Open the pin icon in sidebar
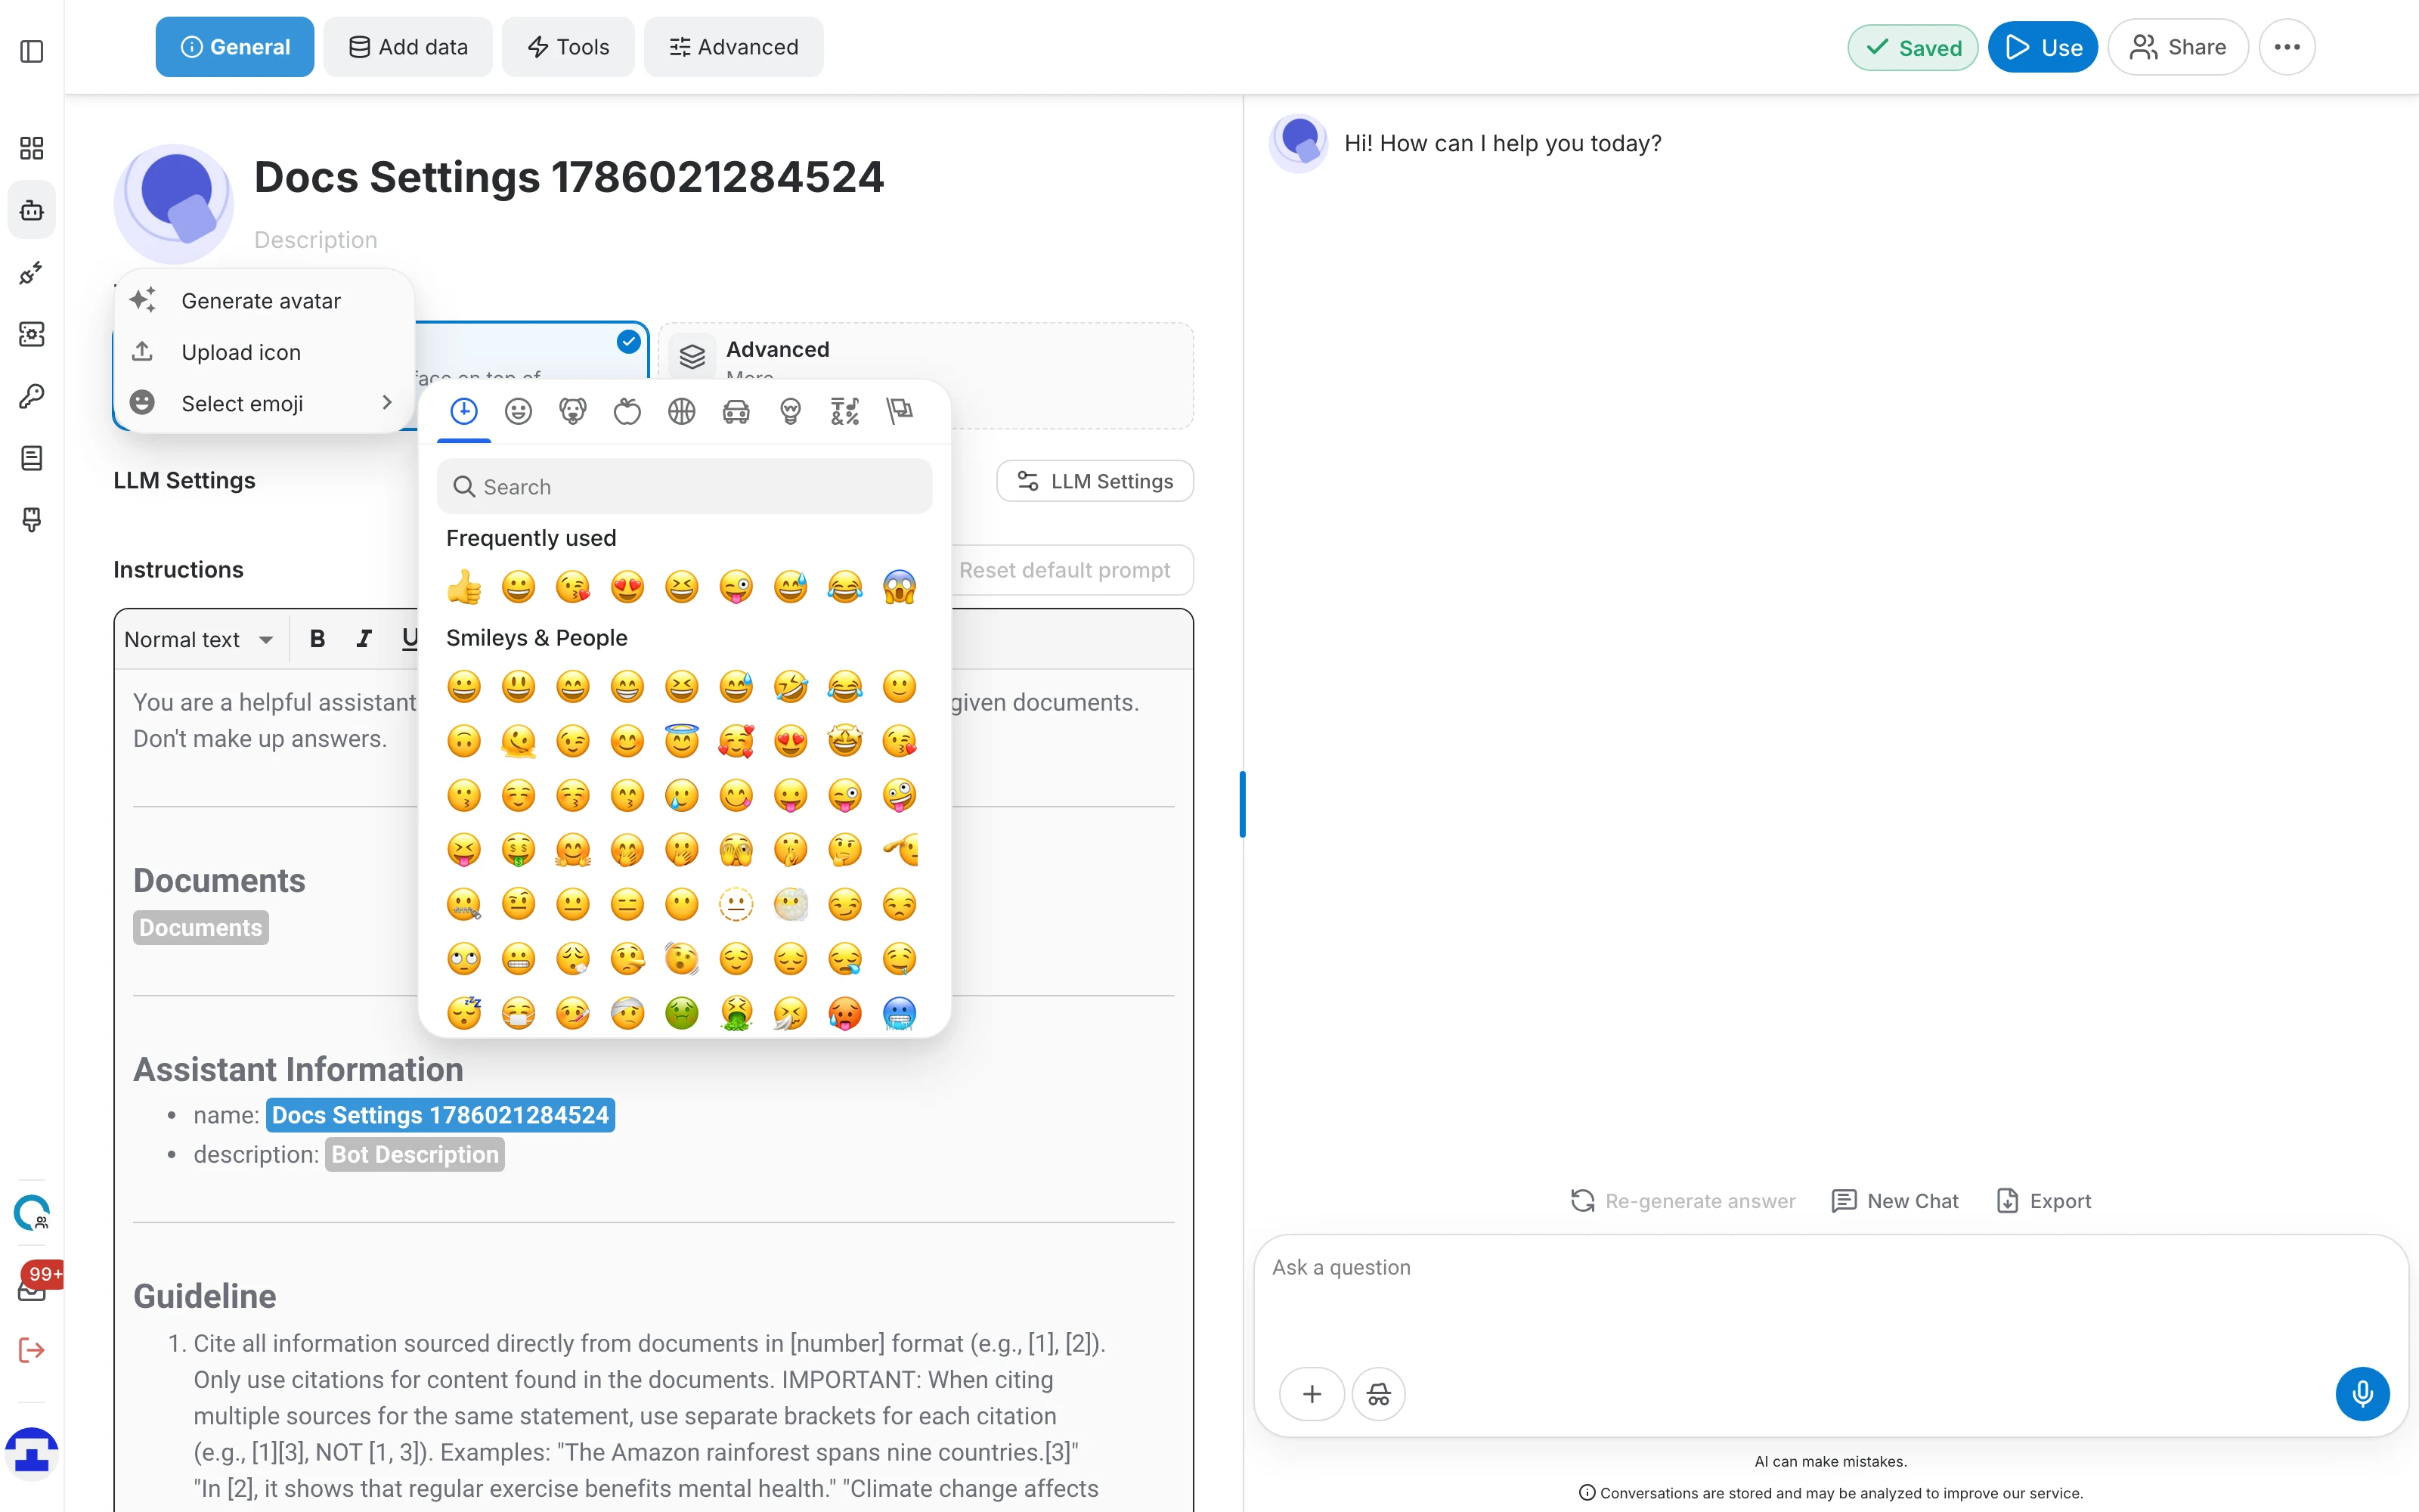This screenshot has width=2419, height=1512. [32, 520]
